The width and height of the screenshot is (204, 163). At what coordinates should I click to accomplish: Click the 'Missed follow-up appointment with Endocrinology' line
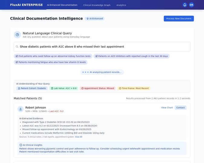point(57,129)
